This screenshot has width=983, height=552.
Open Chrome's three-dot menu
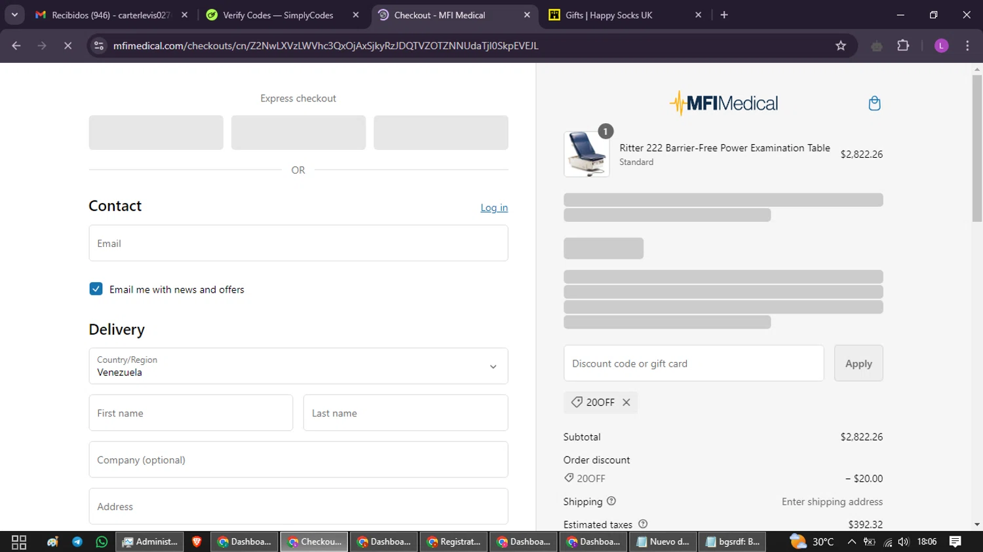[x=967, y=46]
